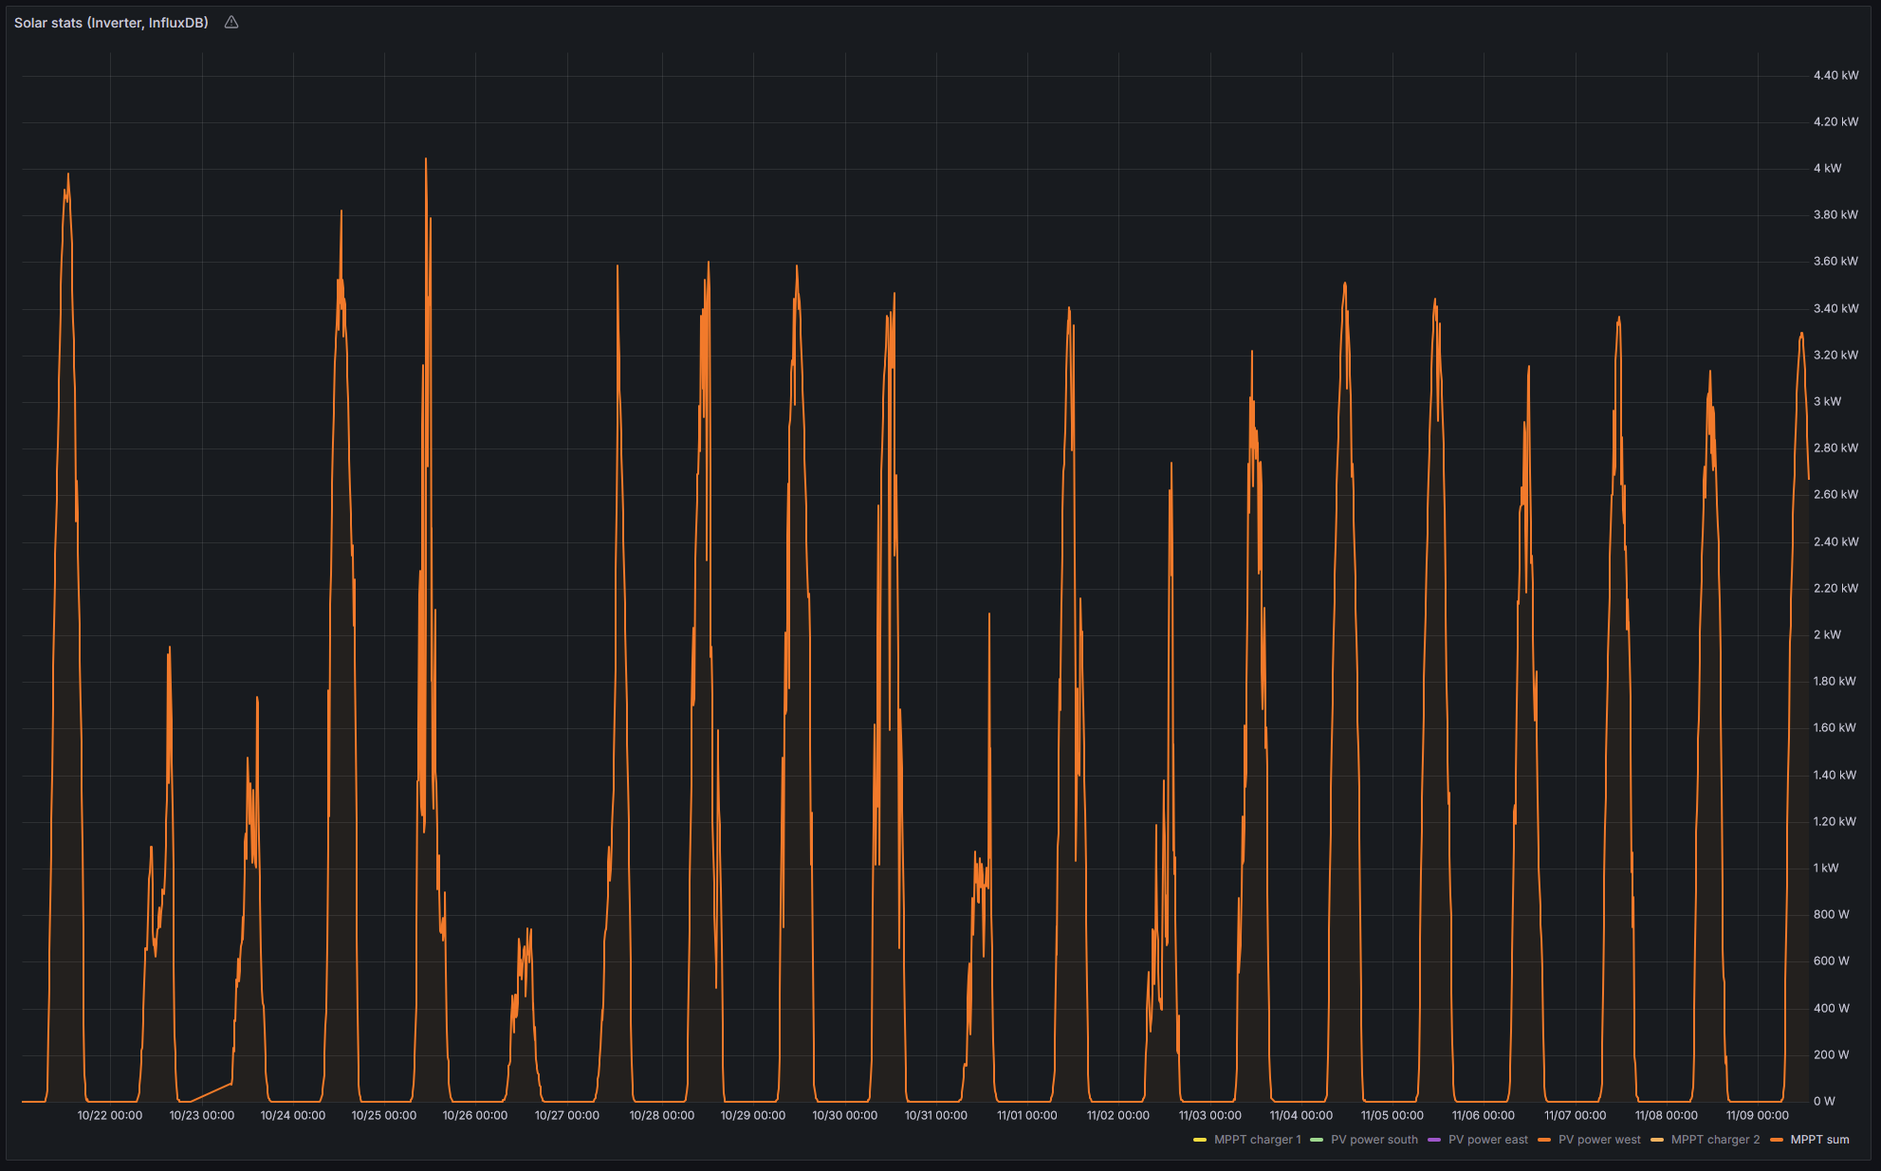Click the 4.40 kW y-axis label

coord(1835,75)
